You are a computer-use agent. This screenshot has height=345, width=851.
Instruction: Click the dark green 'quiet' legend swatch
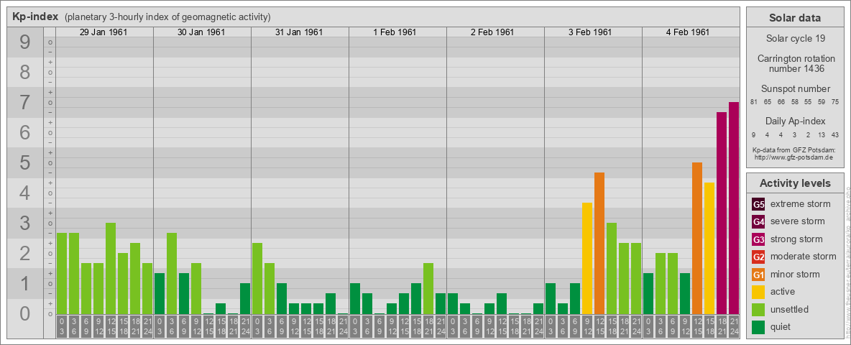pyautogui.click(x=758, y=327)
